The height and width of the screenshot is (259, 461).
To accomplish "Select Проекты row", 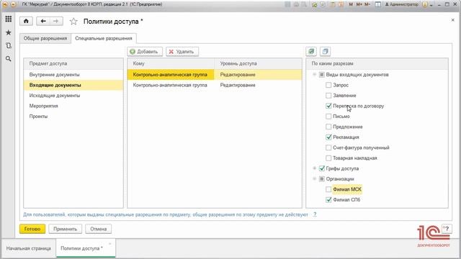I will click(73, 117).
